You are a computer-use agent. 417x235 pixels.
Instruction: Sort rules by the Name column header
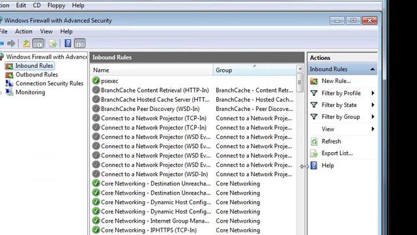point(152,70)
